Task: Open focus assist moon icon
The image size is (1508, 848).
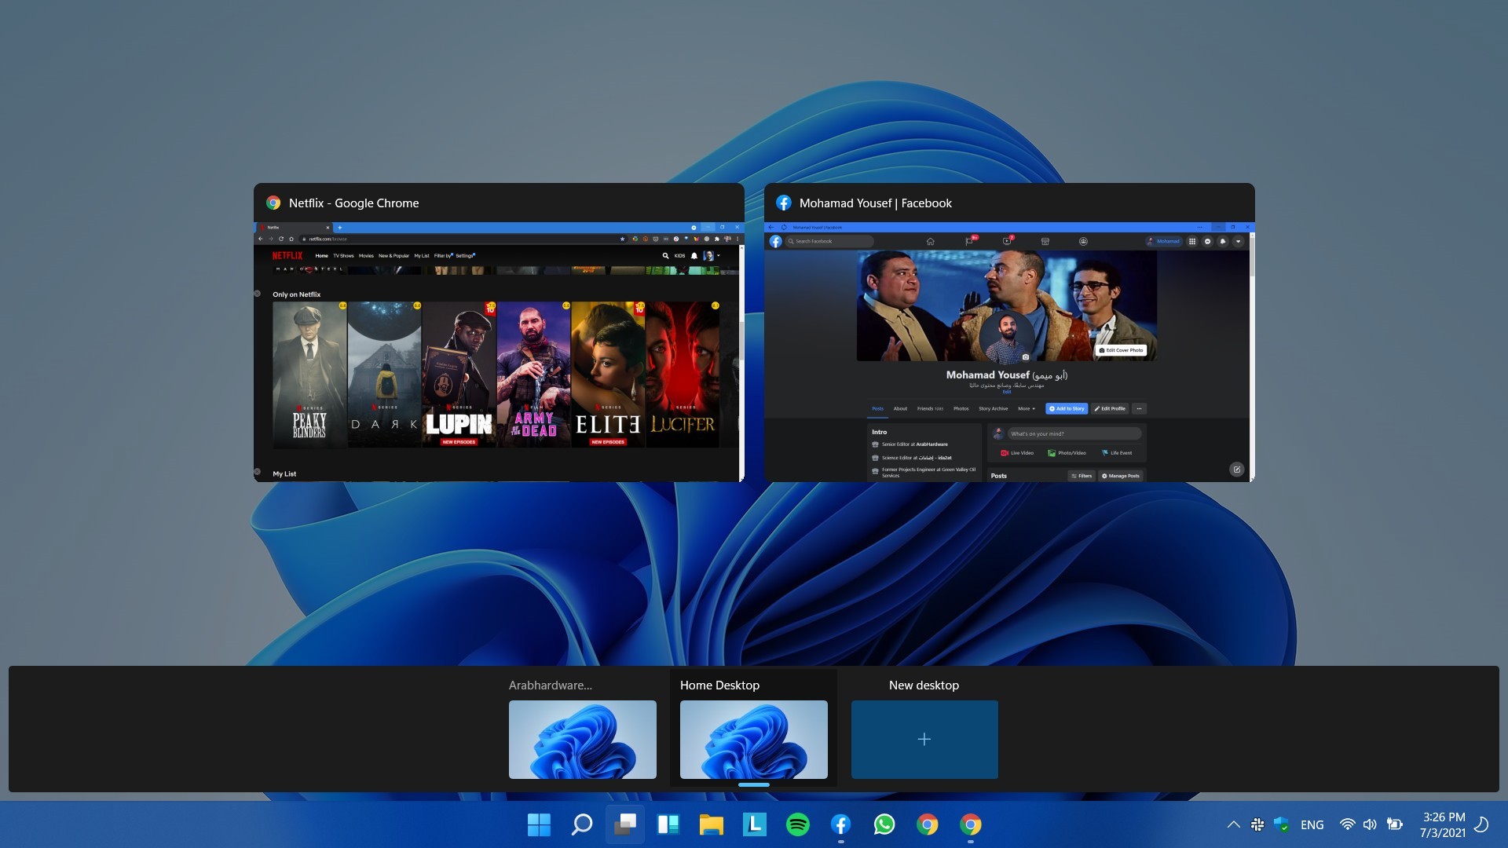Action: click(x=1482, y=824)
